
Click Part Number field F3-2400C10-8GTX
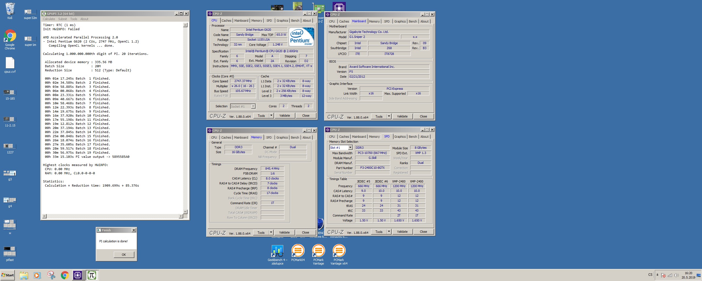click(372, 168)
